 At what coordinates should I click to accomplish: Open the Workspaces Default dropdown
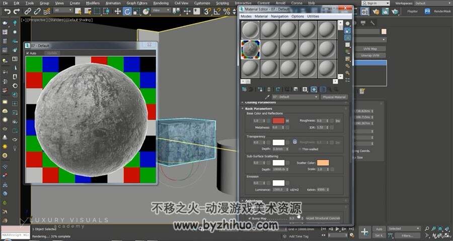coord(433,3)
